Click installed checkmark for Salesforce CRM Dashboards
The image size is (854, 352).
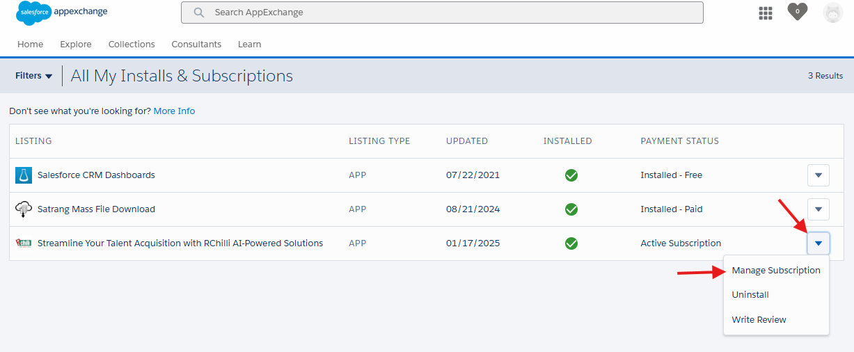(x=571, y=175)
